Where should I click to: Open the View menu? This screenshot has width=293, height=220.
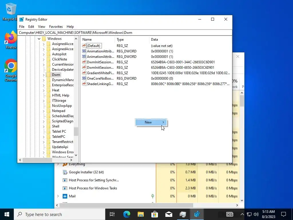[x=41, y=27]
